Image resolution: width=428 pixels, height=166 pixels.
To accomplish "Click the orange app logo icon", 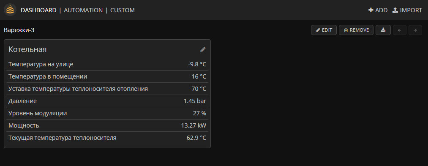I will click(x=10, y=10).
